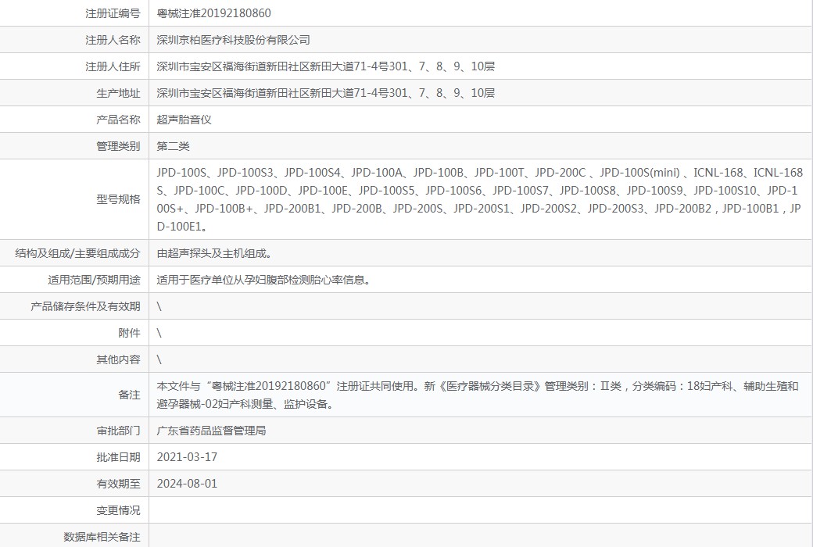Screen dimensions: 813x547
Task: Click the 备注 label
Action: click(129, 395)
